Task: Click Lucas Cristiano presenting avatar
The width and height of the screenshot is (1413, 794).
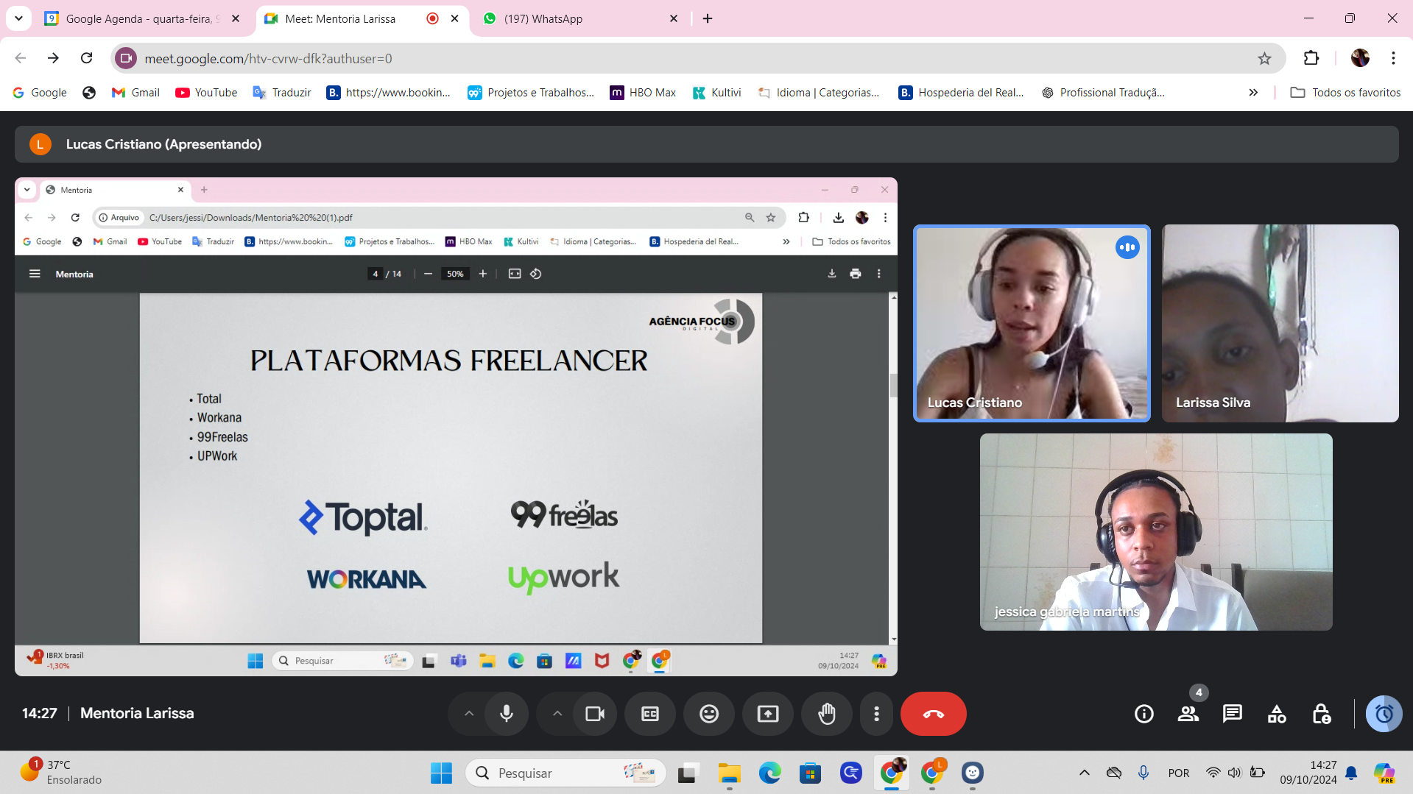Action: (x=40, y=144)
